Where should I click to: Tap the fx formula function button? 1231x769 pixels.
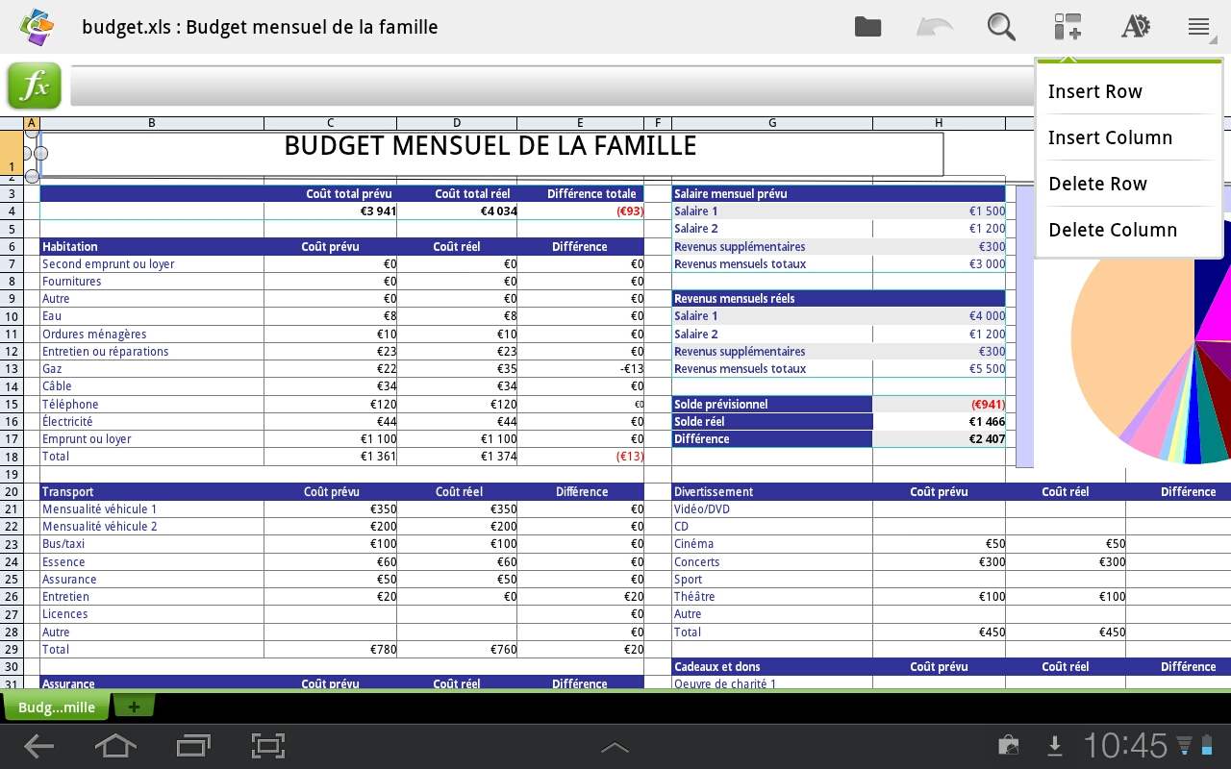pyautogui.click(x=35, y=87)
